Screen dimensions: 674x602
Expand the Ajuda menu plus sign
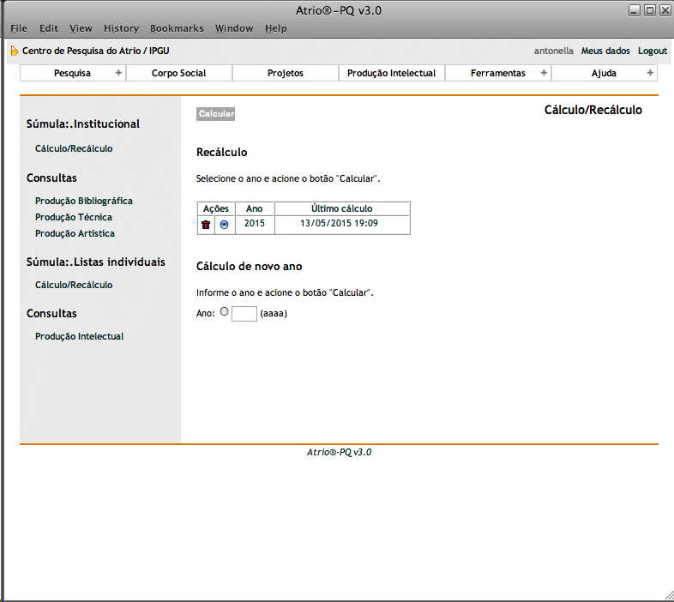(650, 73)
